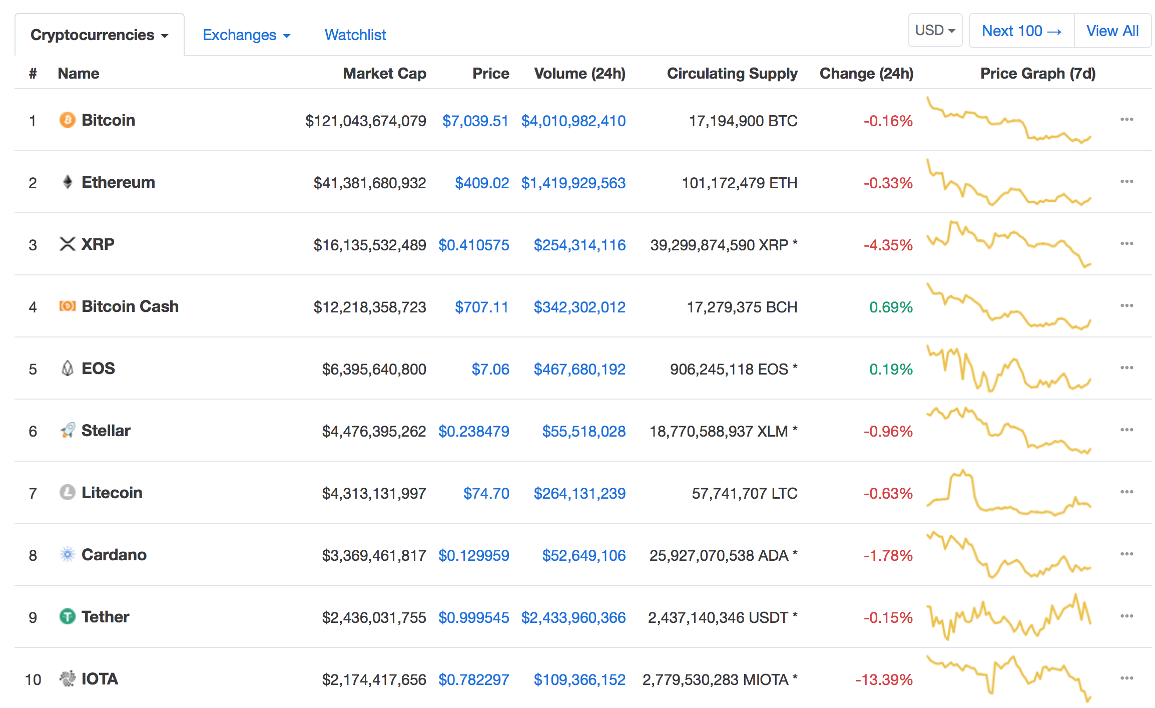This screenshot has height=708, width=1155.
Task: Open more options menu for Bitcoin row
Action: click(x=1126, y=119)
